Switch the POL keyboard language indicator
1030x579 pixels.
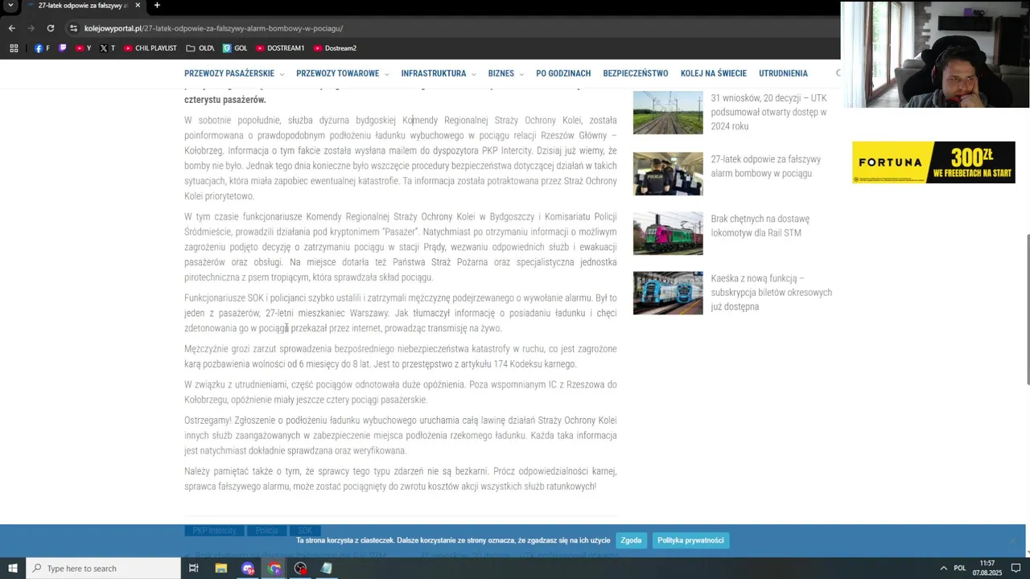pos(959,569)
